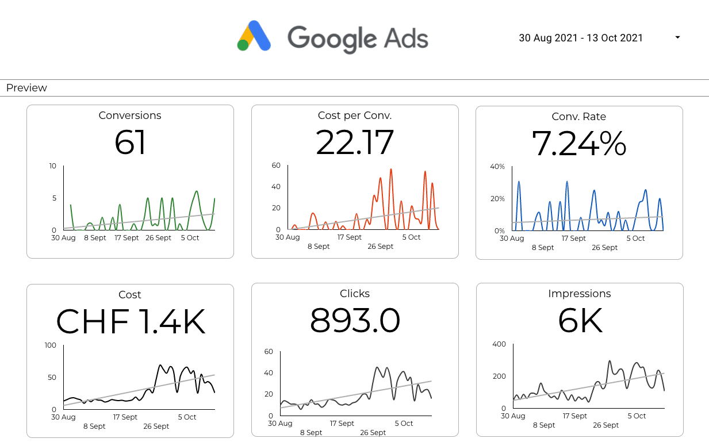Click the Google Ads logo icon
709x446 pixels.
pos(254,36)
